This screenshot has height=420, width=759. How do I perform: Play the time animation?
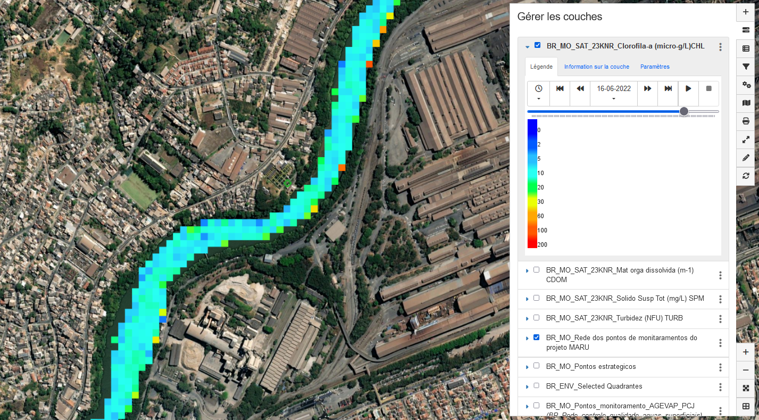[688, 89]
